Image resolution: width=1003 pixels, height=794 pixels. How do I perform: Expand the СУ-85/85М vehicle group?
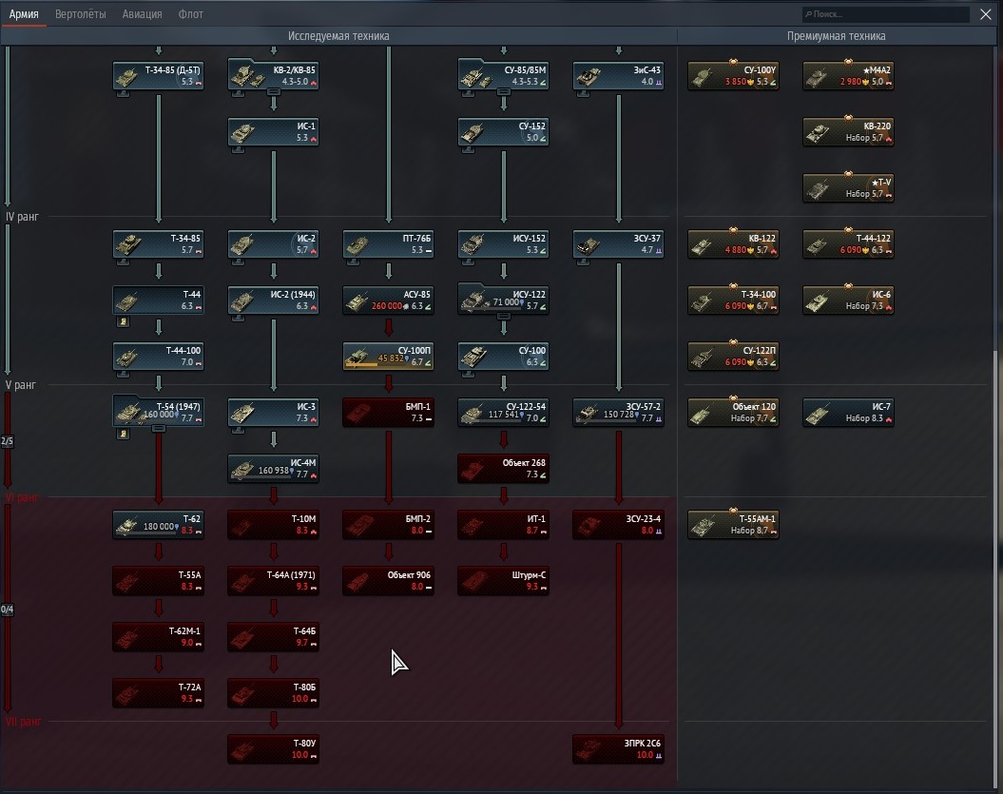(x=504, y=92)
